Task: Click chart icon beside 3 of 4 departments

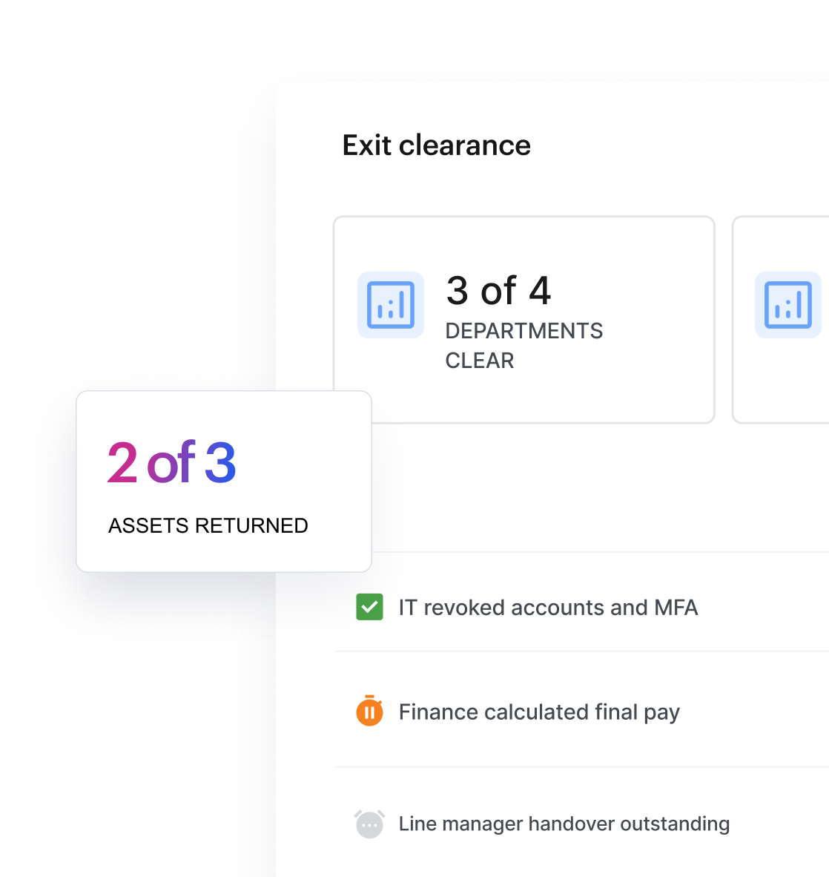Action: point(391,305)
